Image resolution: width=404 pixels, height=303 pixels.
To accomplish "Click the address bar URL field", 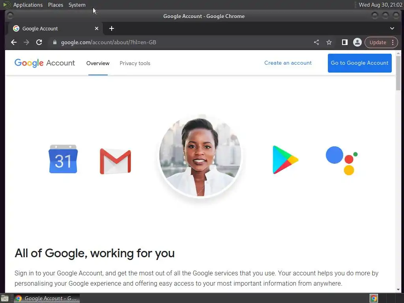I will point(180,42).
